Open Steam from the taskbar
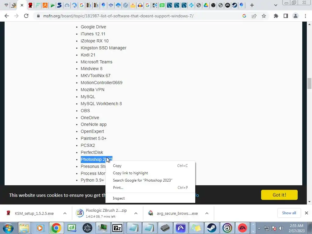Image resolution: width=312 pixels, height=234 pixels. pyautogui.click(x=211, y=228)
